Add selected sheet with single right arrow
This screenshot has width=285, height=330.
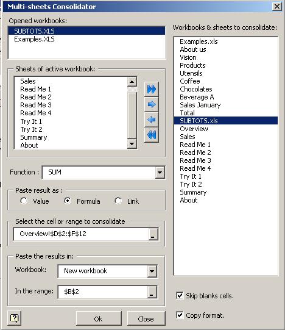click(x=152, y=104)
